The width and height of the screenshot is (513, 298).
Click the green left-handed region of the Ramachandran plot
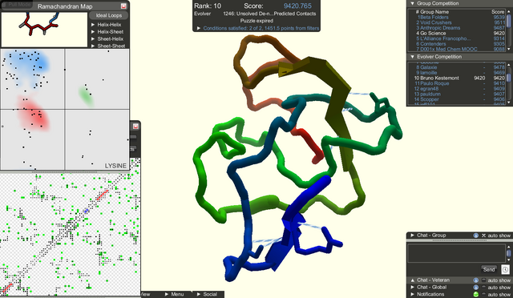[x=87, y=95]
